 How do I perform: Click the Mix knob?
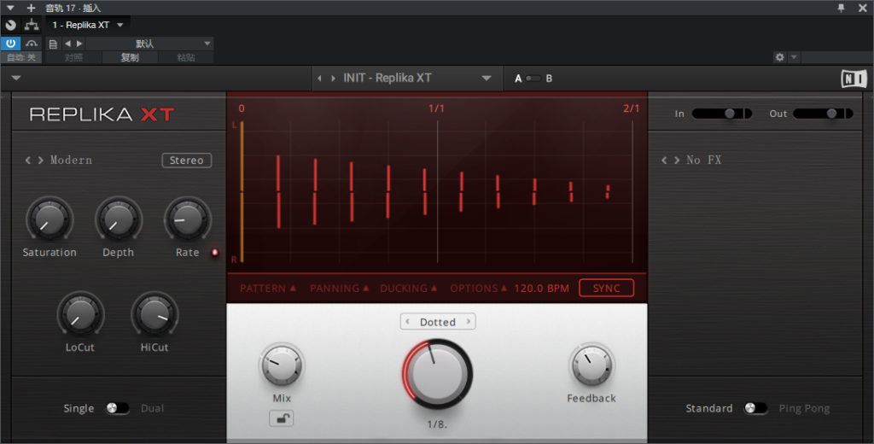pos(282,365)
